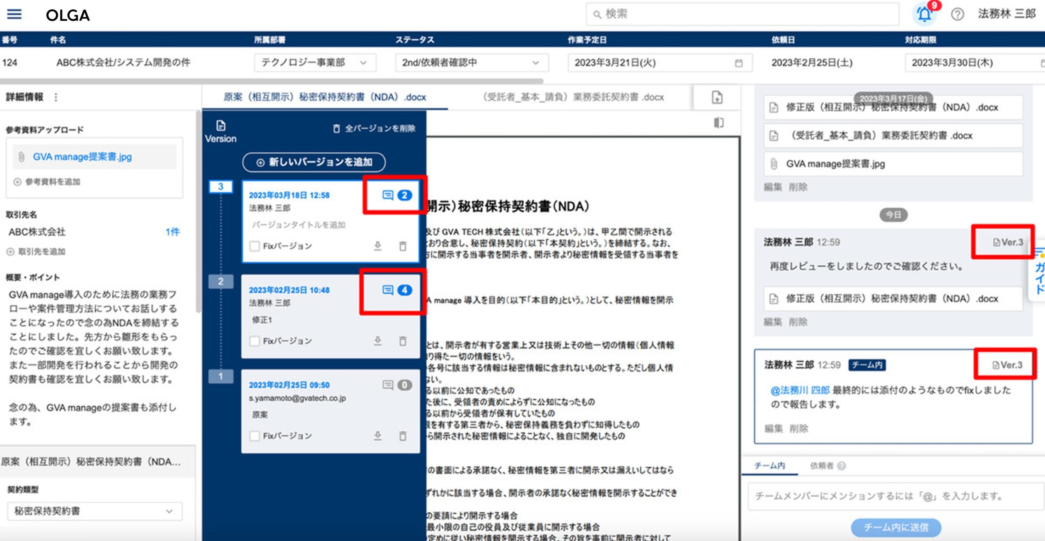Click チーム内に送信 button
Viewport: 1045px width, 541px height.
[x=896, y=528]
